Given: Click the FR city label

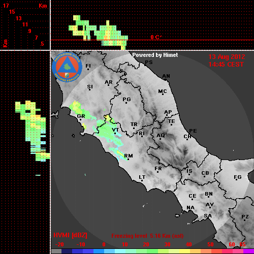Looking at the screenshot, I should (x=158, y=169).
